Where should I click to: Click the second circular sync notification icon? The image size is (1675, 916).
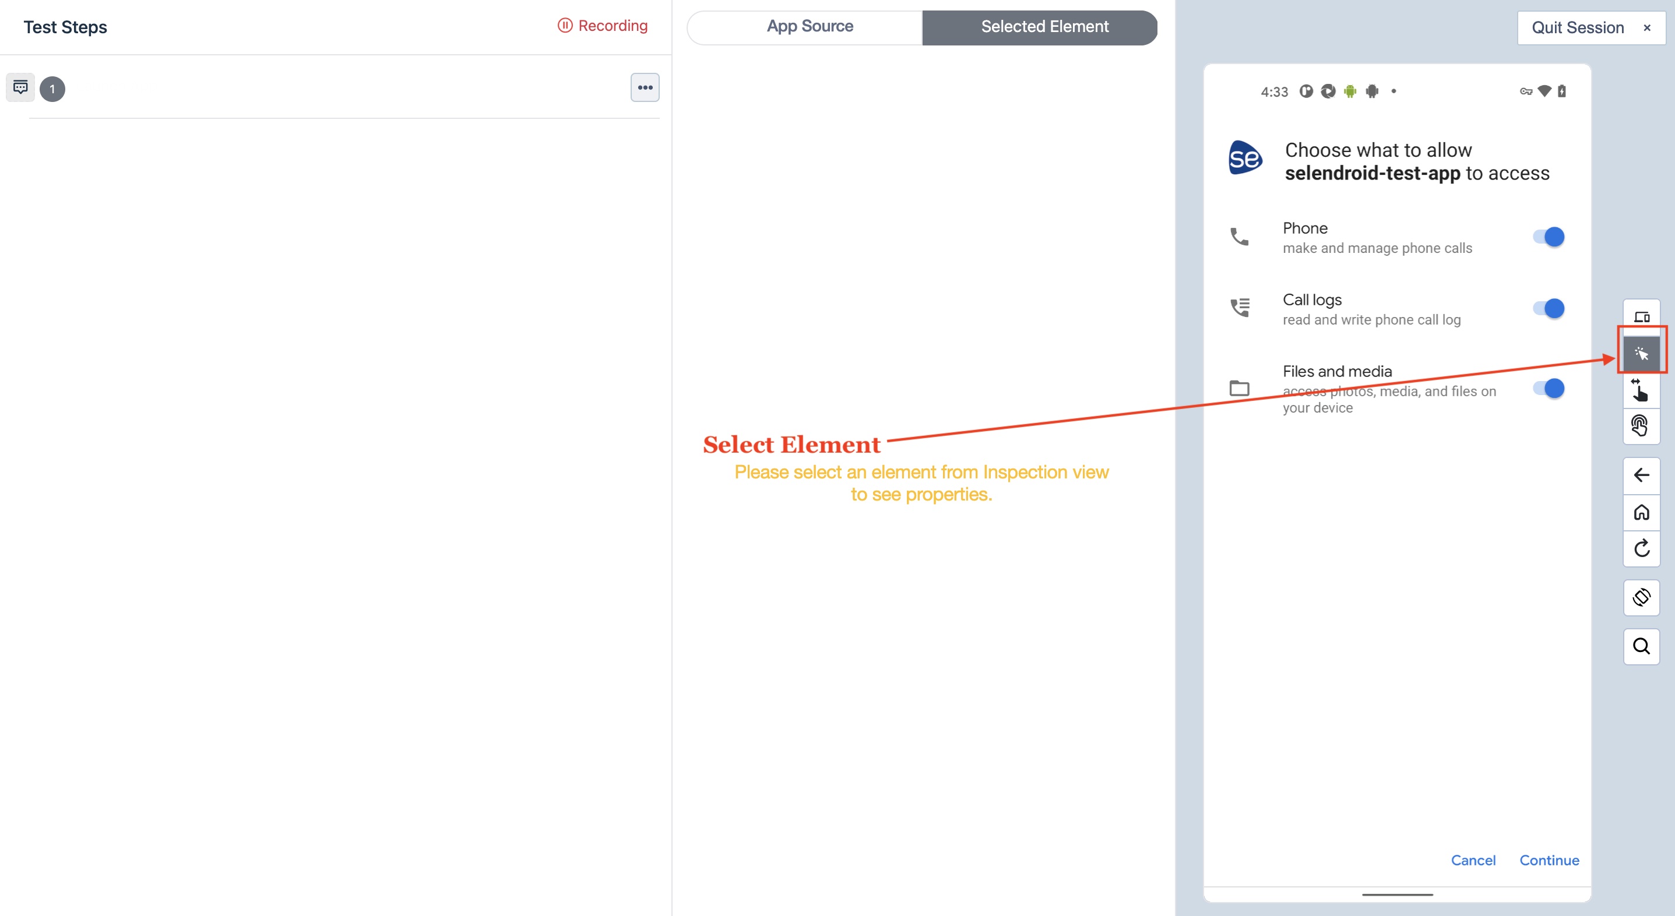pos(1328,91)
